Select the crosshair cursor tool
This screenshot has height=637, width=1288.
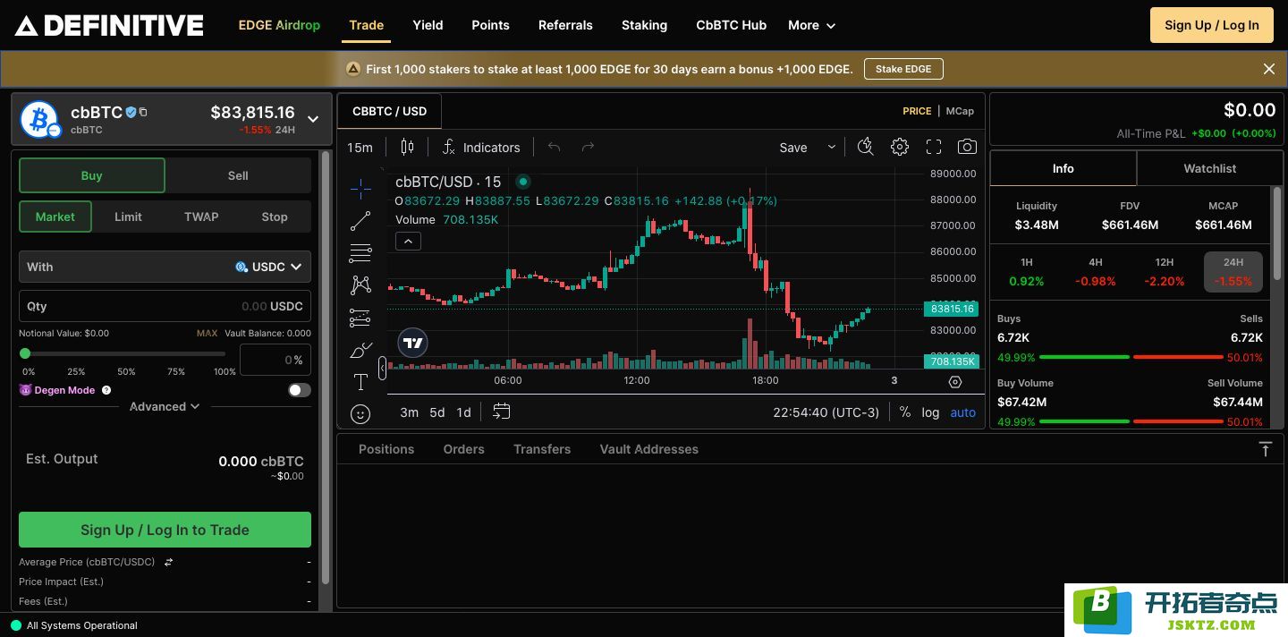coord(360,187)
